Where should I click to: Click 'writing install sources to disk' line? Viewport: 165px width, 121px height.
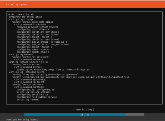coord(29,62)
